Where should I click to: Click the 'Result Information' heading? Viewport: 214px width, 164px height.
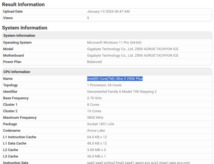click(x=23, y=5)
